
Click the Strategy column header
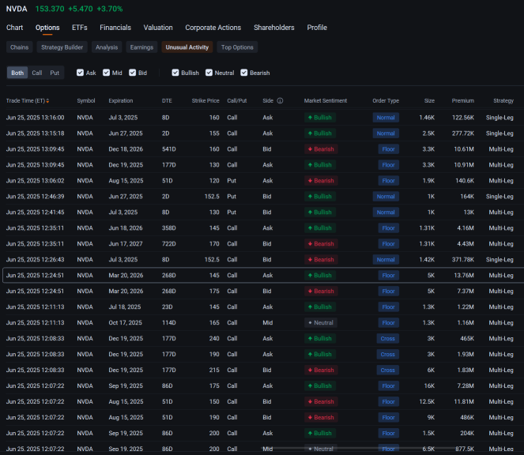point(503,101)
